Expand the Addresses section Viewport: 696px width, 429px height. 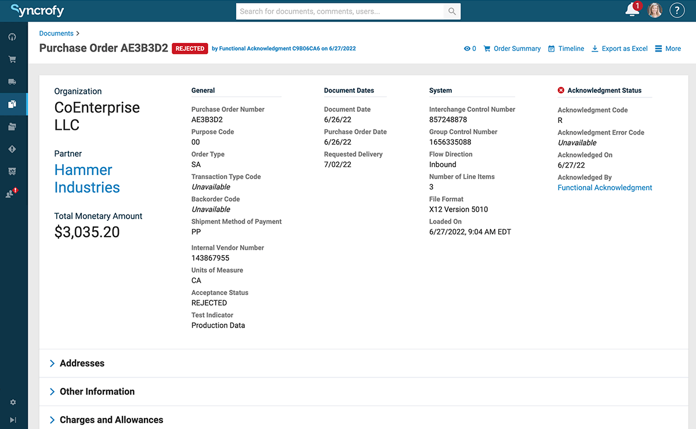82,363
